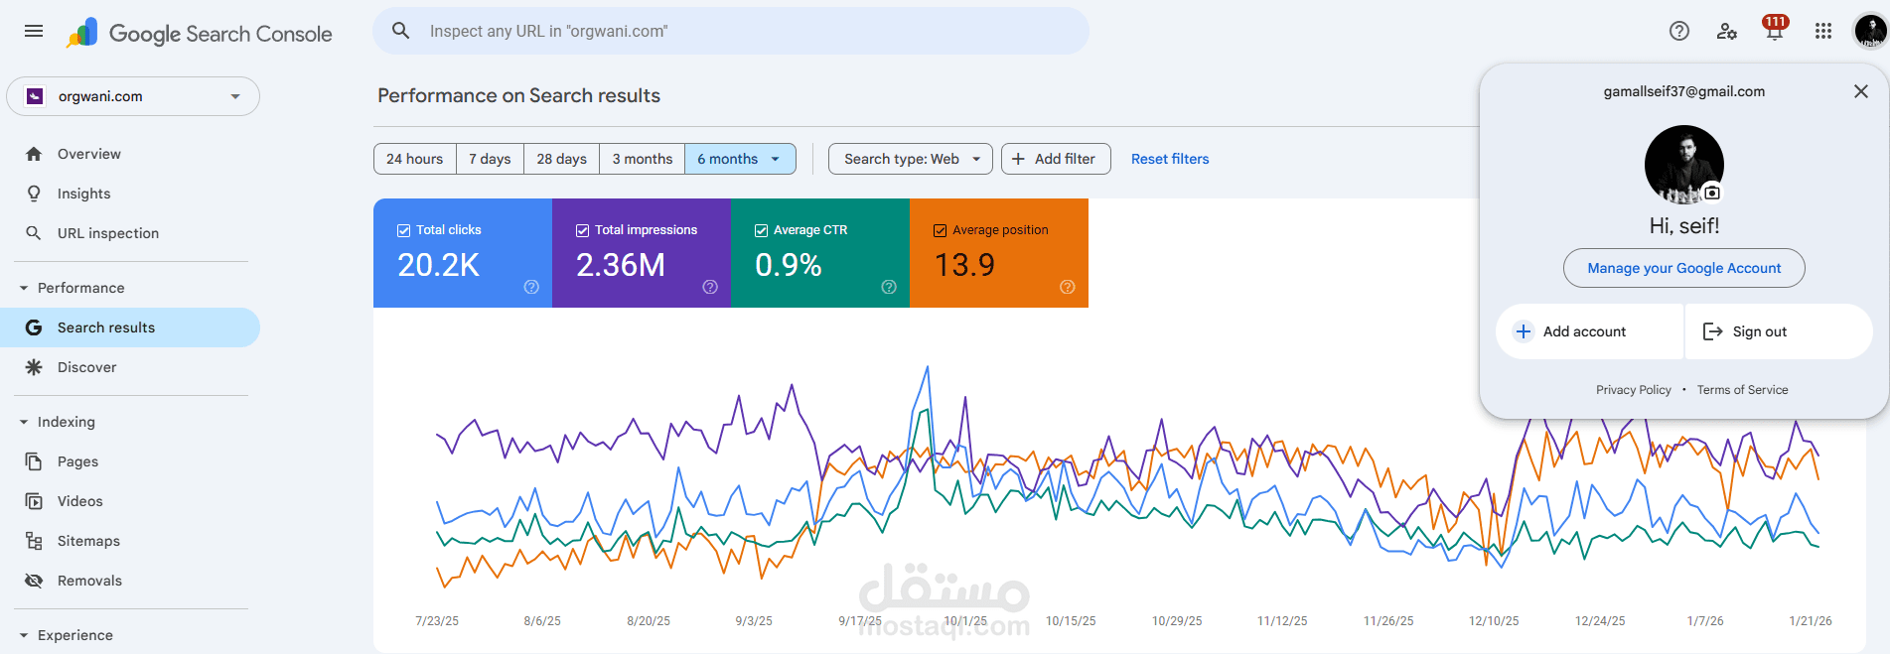Open the 6 months date range dropdown
The image size is (1890, 654).
point(740,159)
